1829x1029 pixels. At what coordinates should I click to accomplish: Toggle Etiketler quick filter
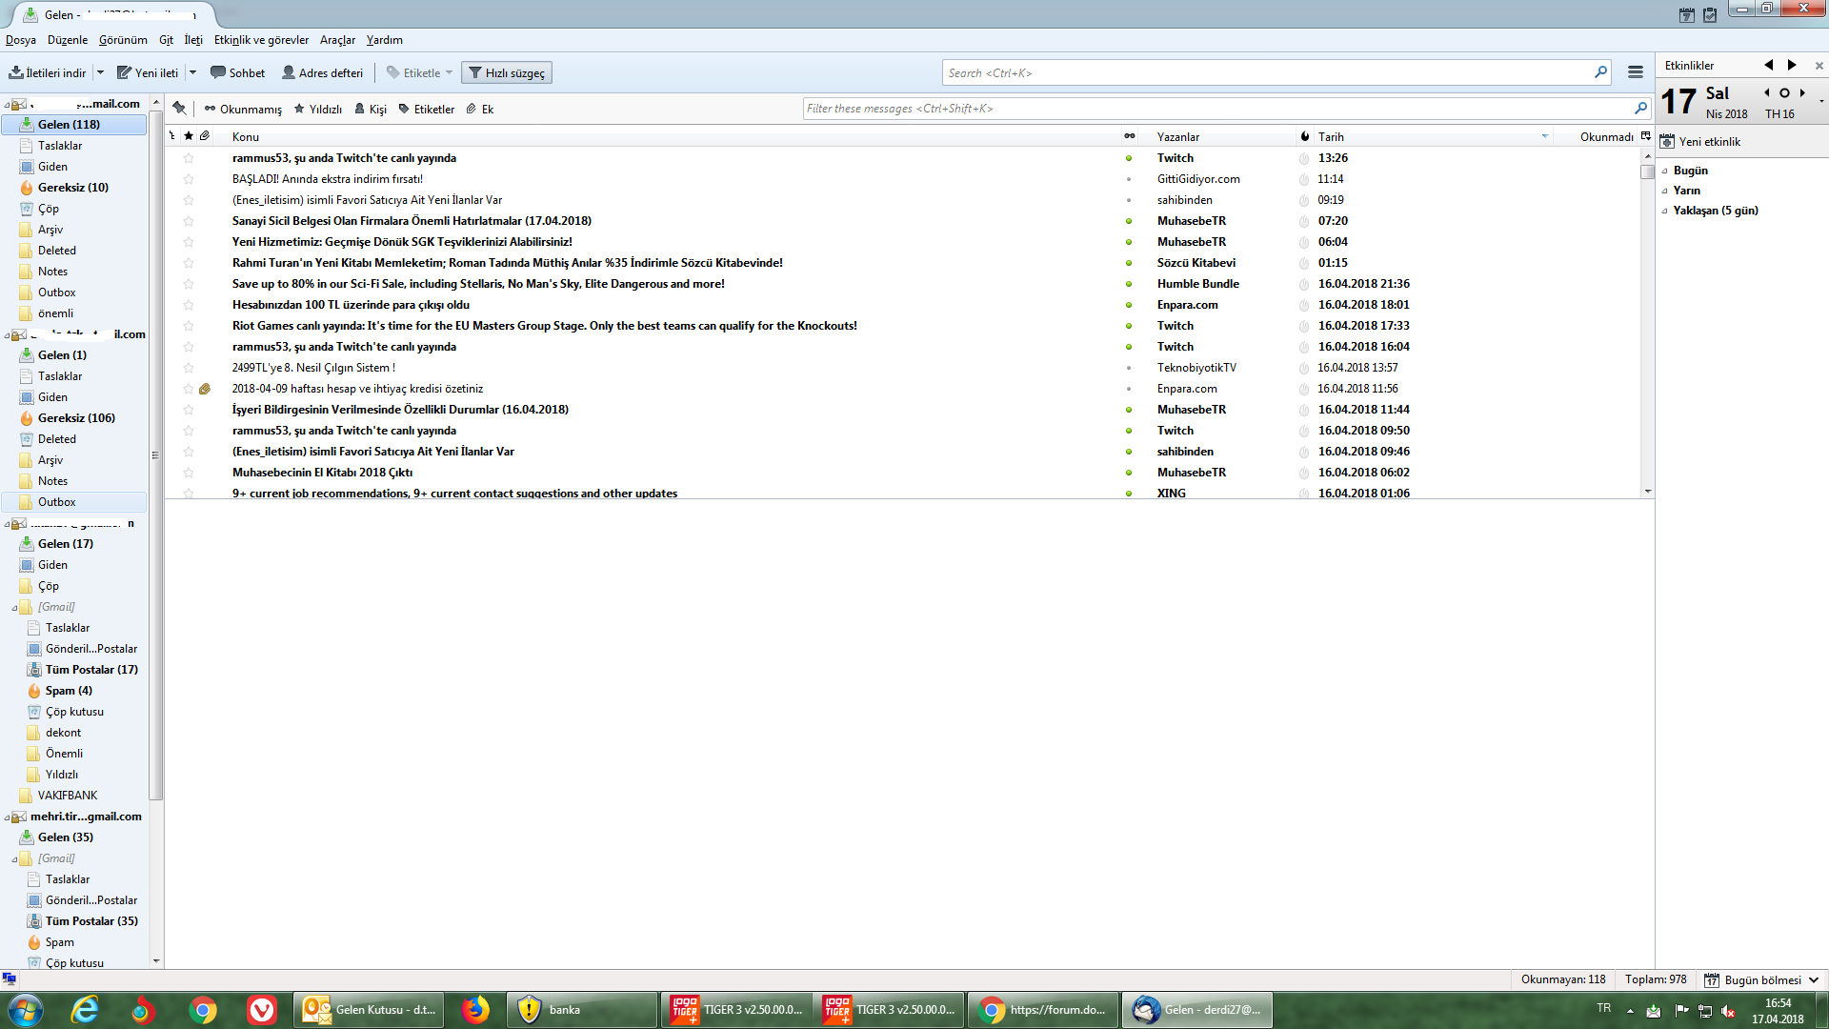pyautogui.click(x=426, y=109)
